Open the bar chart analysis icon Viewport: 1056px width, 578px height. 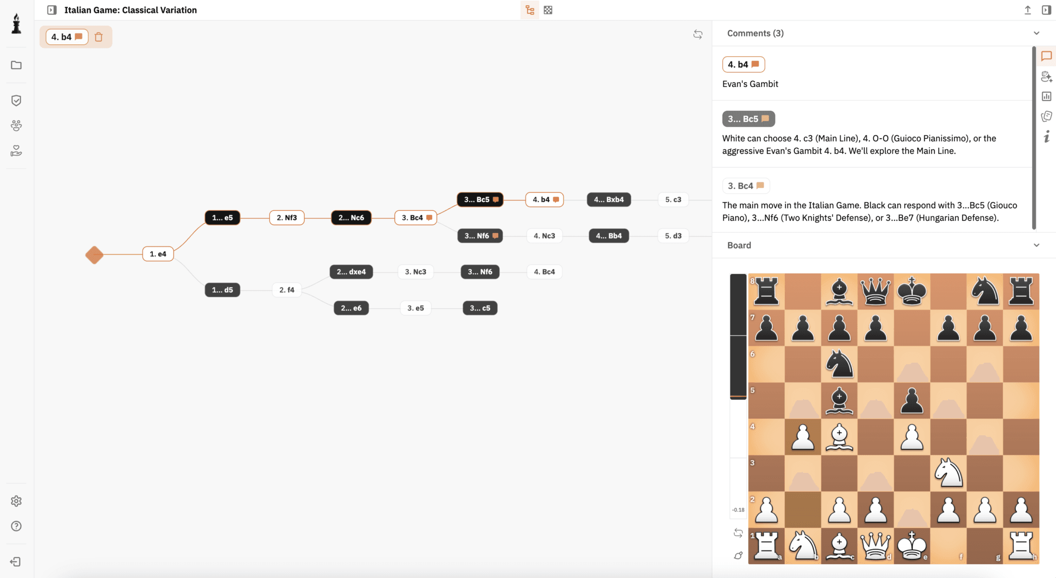pyautogui.click(x=1046, y=96)
